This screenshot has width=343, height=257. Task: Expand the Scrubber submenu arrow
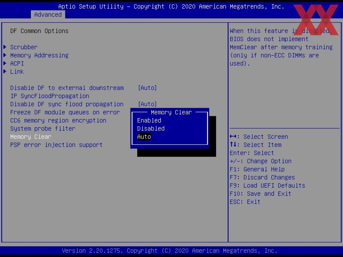tap(5, 47)
